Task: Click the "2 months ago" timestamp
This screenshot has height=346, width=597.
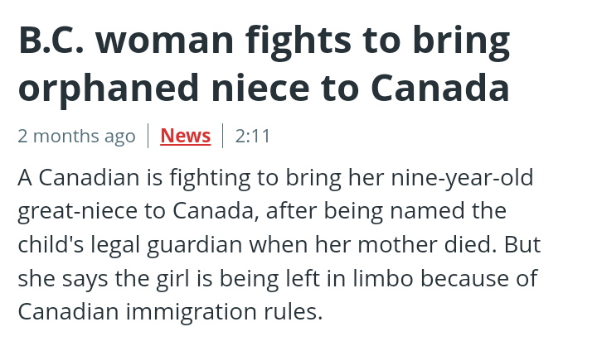Action: (76, 136)
